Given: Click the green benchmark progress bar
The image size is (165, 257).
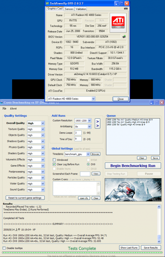Looking at the screenshot, I should click(x=82, y=253).
